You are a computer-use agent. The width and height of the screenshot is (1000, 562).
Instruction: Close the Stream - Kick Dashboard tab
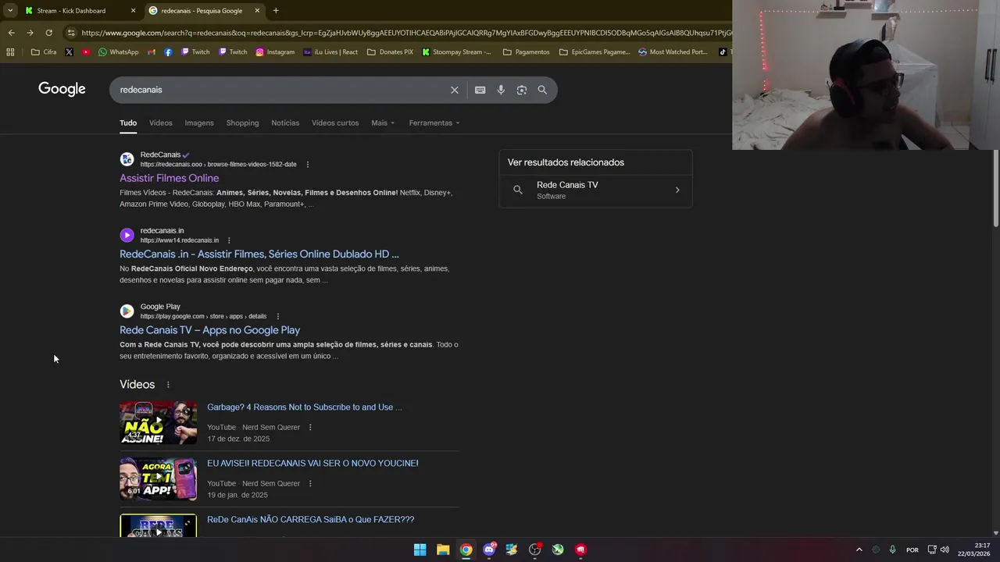[133, 11]
